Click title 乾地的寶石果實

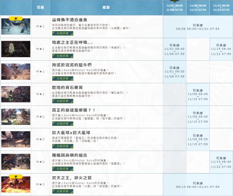point(67,88)
